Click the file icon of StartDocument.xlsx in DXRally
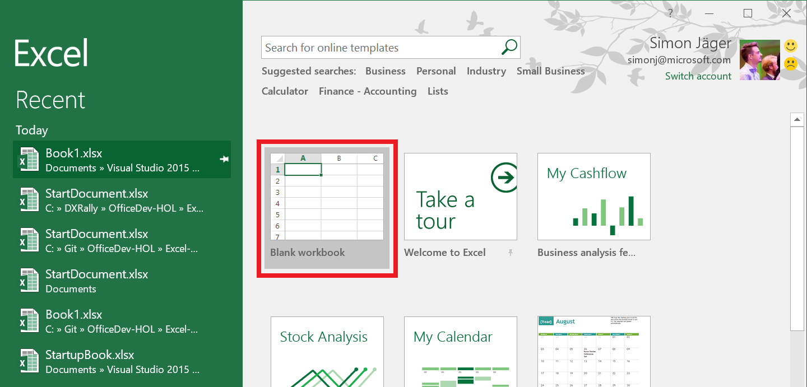Viewport: 807px width, 387px height. pos(29,200)
